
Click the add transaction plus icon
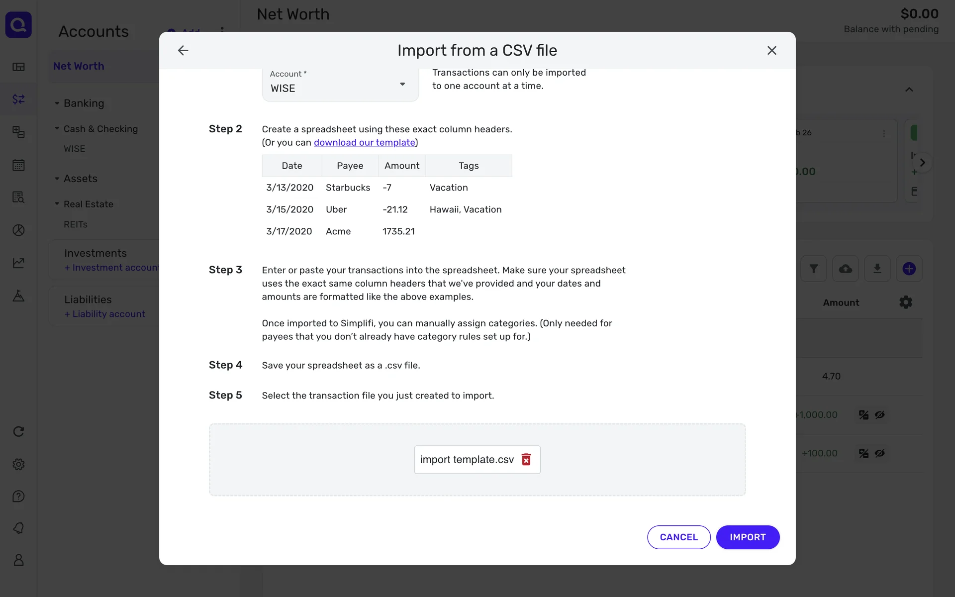tap(909, 269)
